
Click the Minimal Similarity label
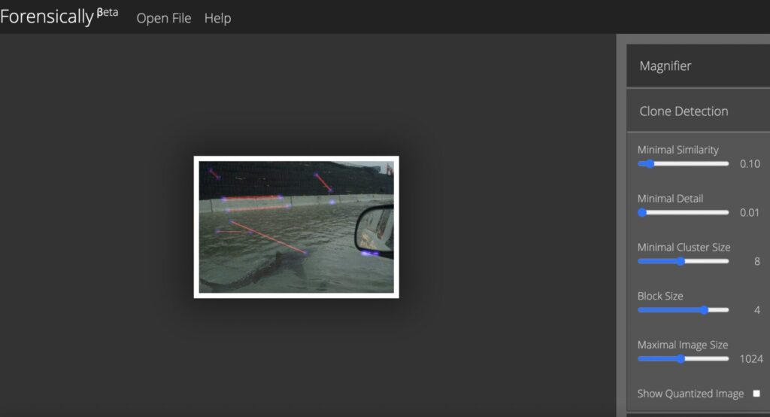pos(678,150)
